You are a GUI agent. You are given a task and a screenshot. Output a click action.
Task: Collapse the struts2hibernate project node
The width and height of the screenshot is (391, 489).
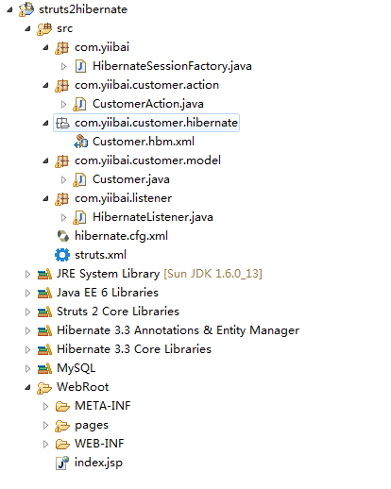click(x=9, y=9)
